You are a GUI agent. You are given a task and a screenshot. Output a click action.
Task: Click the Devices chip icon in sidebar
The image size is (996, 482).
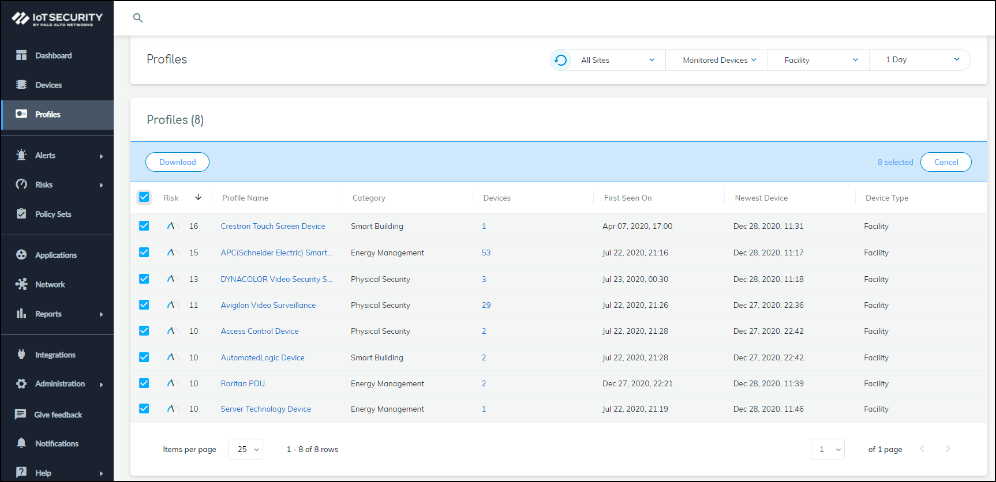pyautogui.click(x=21, y=85)
